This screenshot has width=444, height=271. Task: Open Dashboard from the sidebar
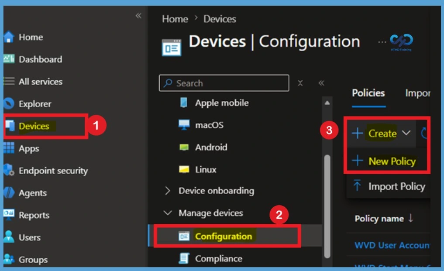click(41, 59)
